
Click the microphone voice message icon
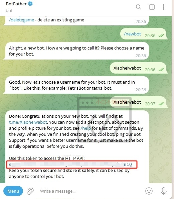point(164,191)
